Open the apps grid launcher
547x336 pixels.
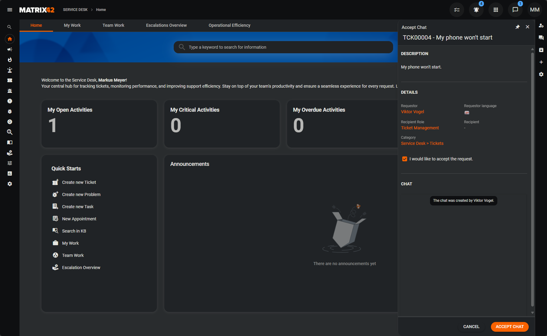496,10
